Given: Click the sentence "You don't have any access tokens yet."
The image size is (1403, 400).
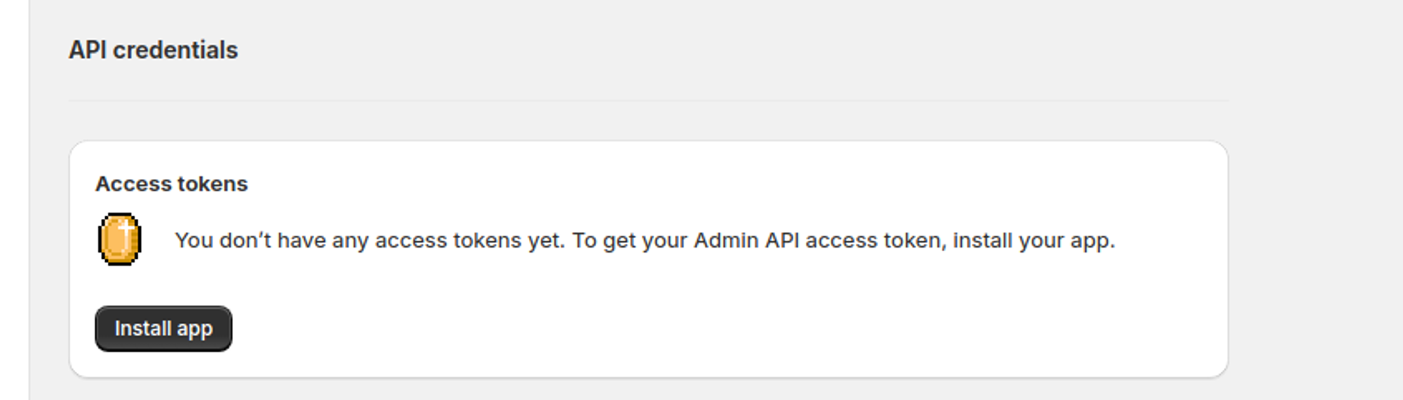Looking at the screenshot, I should click(x=370, y=241).
